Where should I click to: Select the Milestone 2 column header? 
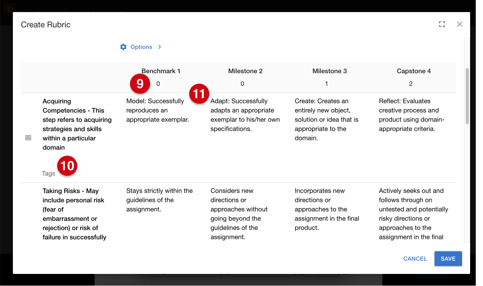tap(246, 71)
